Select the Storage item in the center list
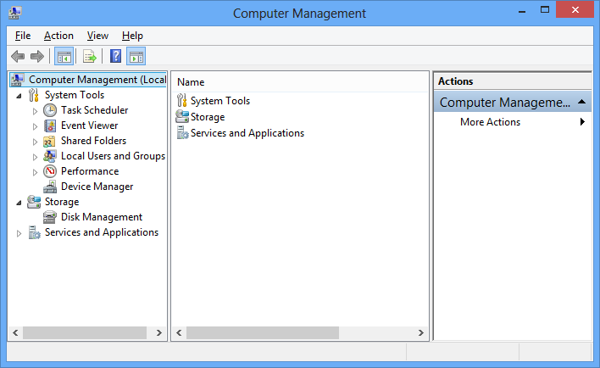 pyautogui.click(x=207, y=117)
